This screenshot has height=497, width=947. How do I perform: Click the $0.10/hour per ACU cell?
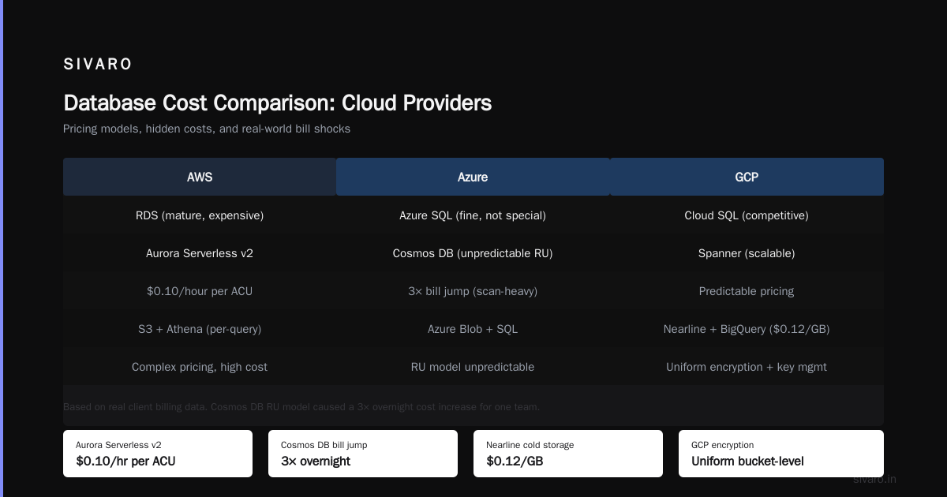tap(200, 291)
